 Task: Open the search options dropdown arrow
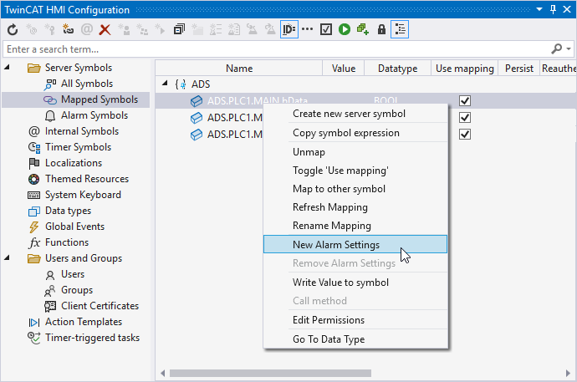coord(569,48)
